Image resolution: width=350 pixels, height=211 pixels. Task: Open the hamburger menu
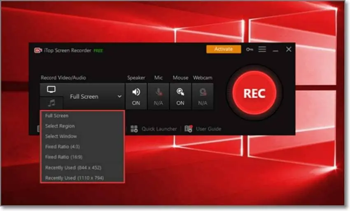(262, 49)
